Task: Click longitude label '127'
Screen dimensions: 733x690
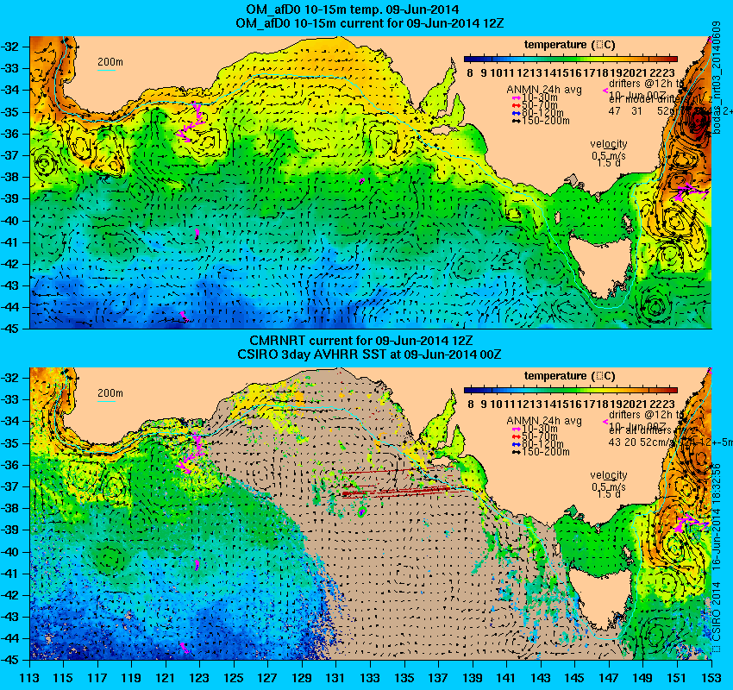Action: 268,677
